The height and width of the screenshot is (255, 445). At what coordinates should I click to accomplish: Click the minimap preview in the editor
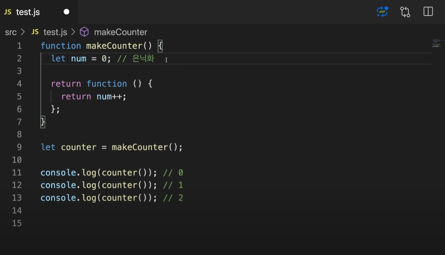point(436,43)
